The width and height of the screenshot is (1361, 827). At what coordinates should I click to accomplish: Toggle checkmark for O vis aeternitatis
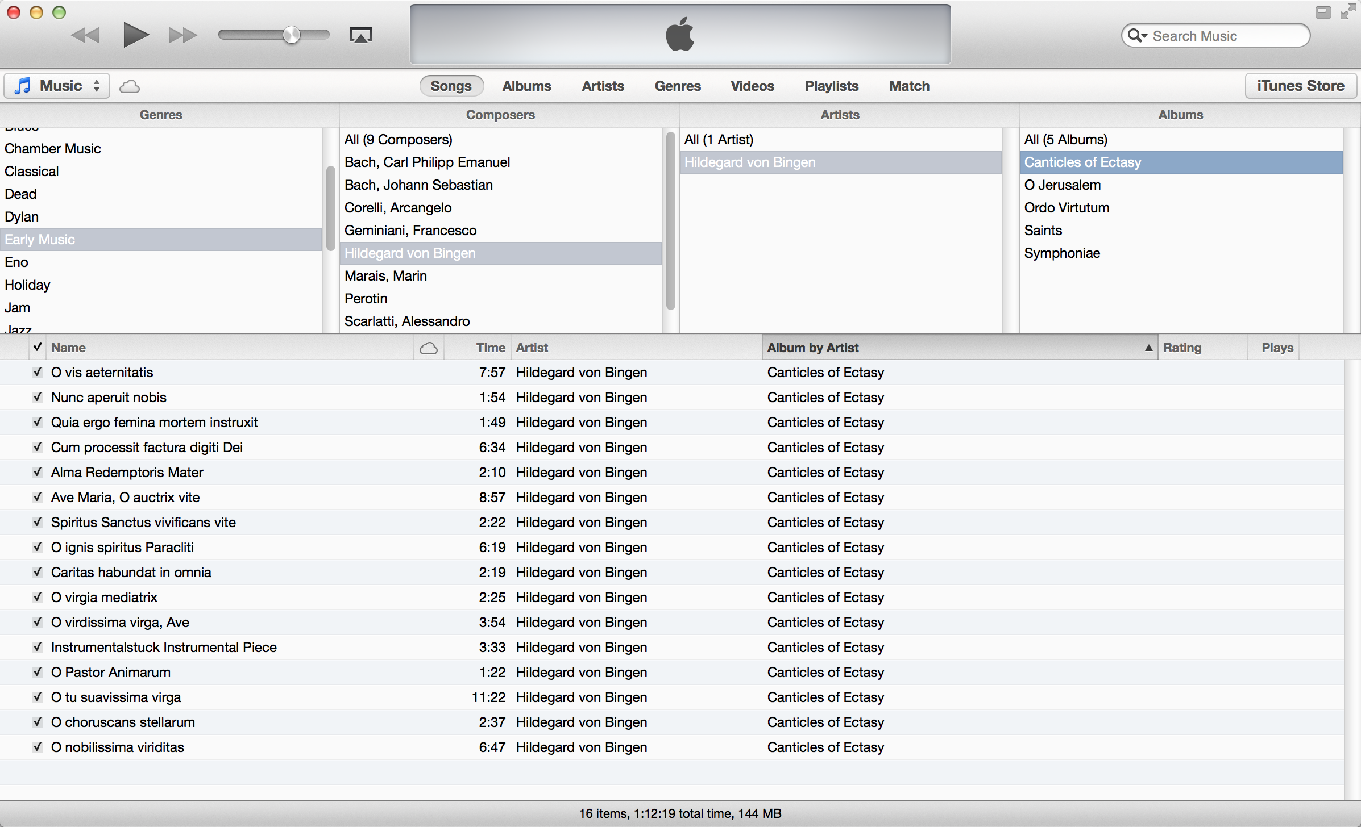[x=37, y=372]
